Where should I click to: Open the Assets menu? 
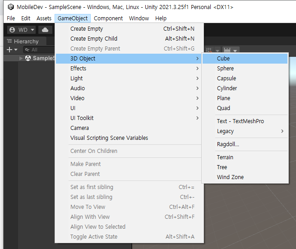tap(44, 18)
